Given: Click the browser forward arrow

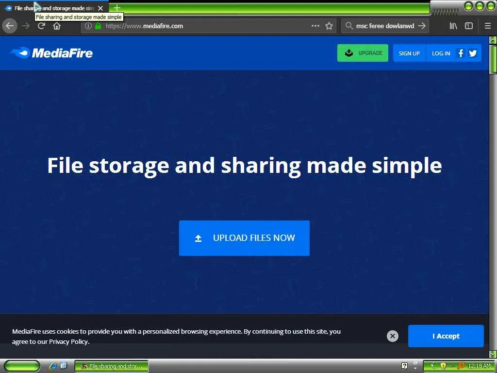Looking at the screenshot, I should point(26,26).
